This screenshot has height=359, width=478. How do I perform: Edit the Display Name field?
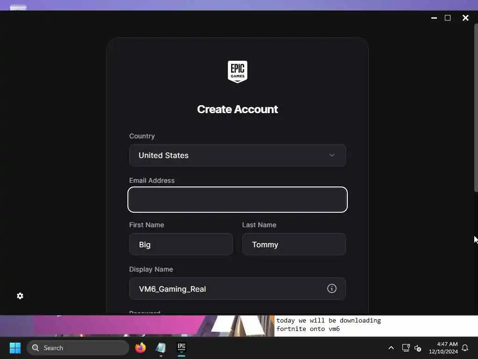[x=238, y=288]
